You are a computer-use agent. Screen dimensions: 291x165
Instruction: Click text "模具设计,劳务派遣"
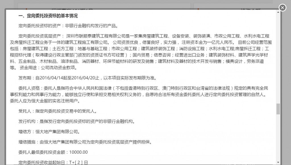245,62
